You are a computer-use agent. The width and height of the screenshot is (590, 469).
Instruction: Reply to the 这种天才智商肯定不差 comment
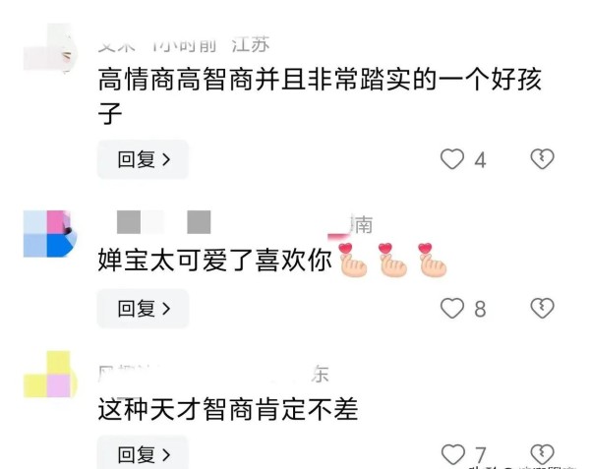143,453
